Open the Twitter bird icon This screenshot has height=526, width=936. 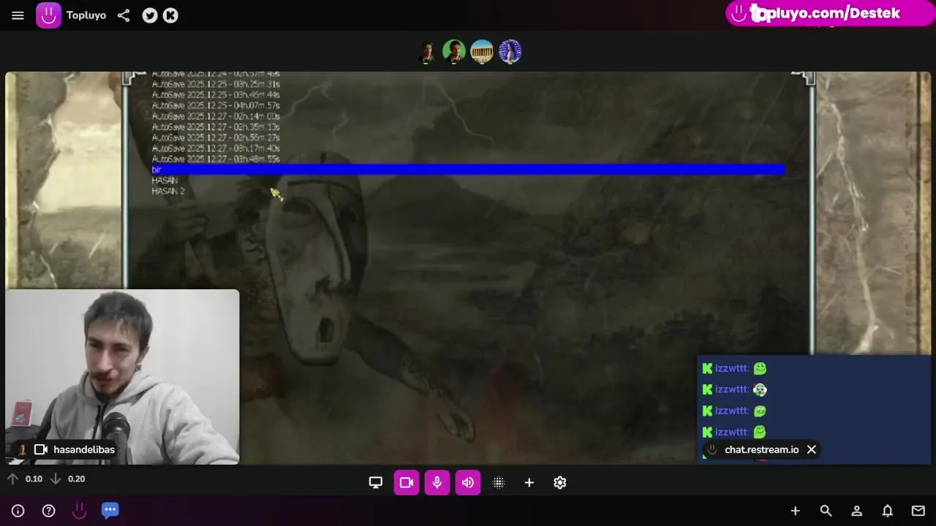(150, 15)
